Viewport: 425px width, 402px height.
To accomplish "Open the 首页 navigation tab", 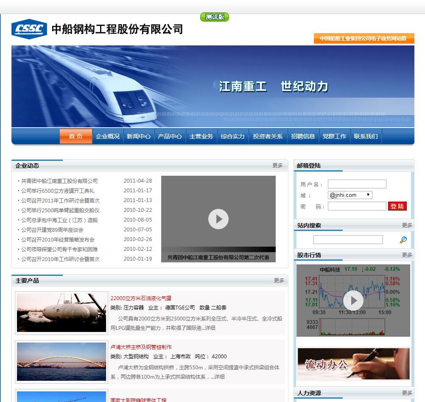I will tap(76, 136).
